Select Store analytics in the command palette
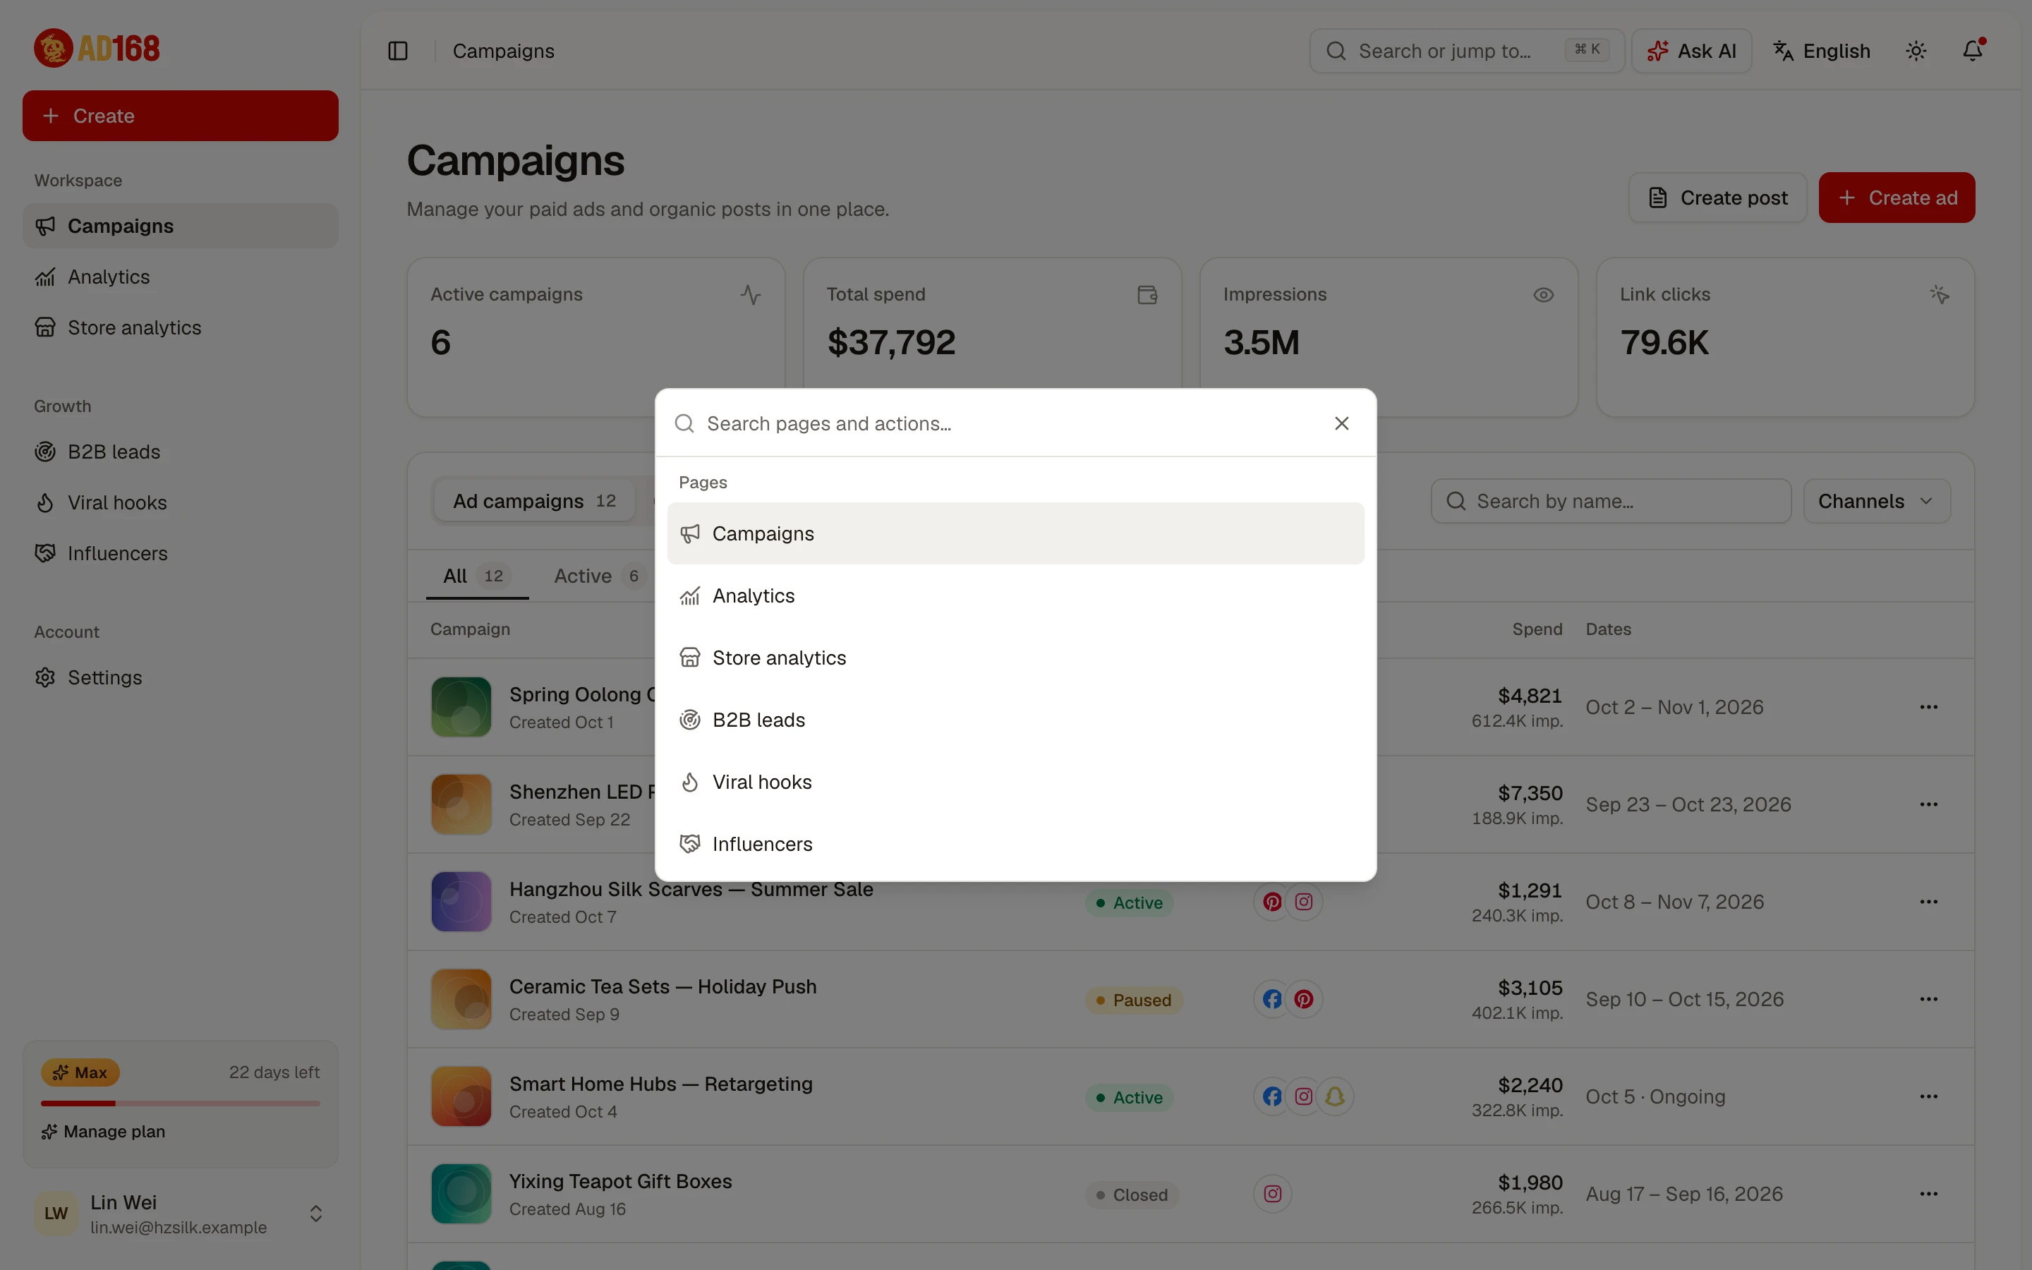2032x1270 pixels. click(x=1015, y=658)
